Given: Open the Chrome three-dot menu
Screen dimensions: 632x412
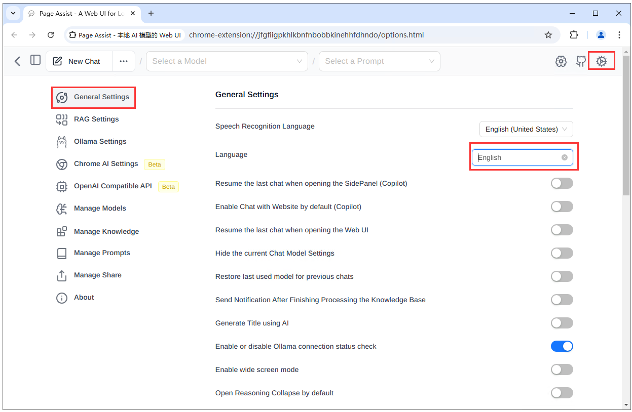Looking at the screenshot, I should click(x=619, y=35).
